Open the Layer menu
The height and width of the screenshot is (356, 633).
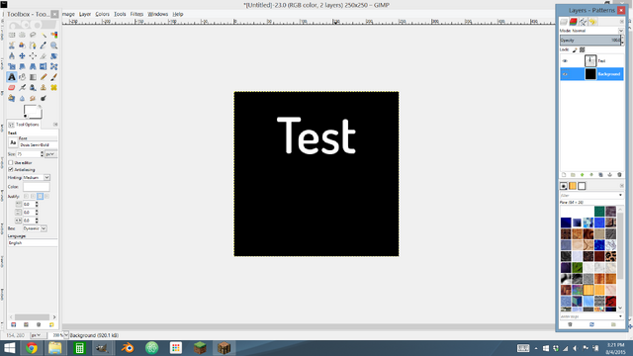coord(85,14)
